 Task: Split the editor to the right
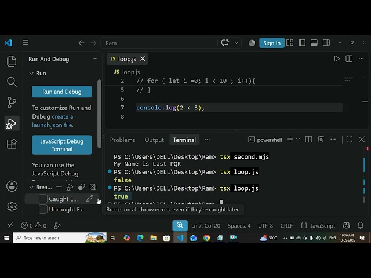349,58
